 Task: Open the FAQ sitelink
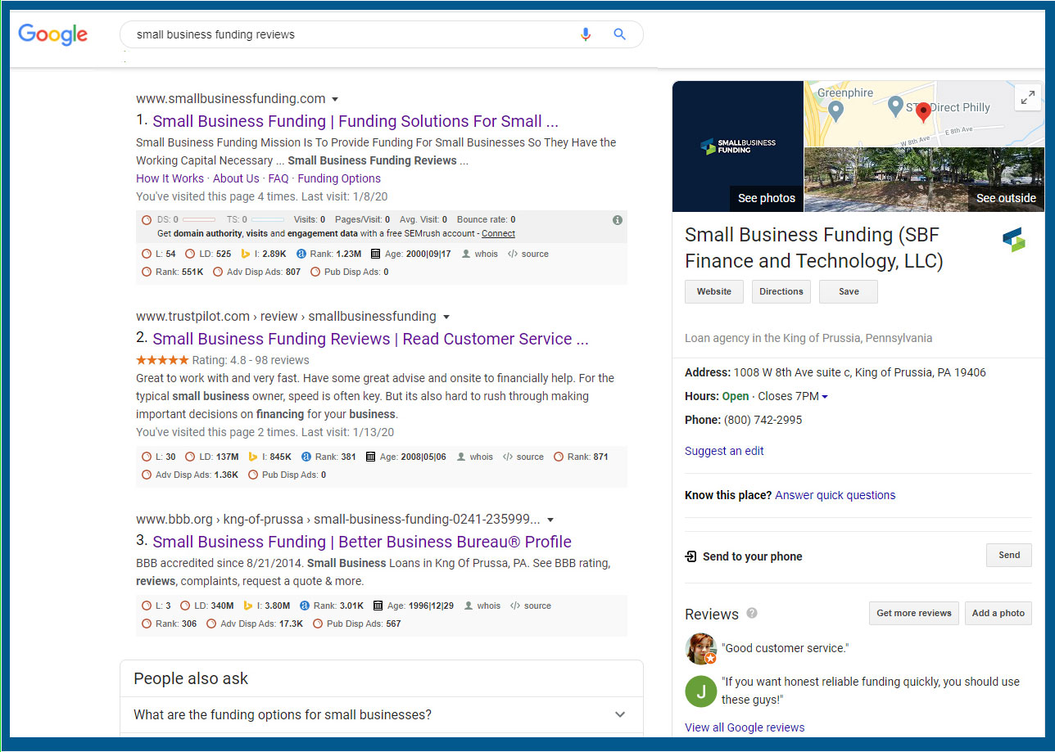pyautogui.click(x=278, y=178)
